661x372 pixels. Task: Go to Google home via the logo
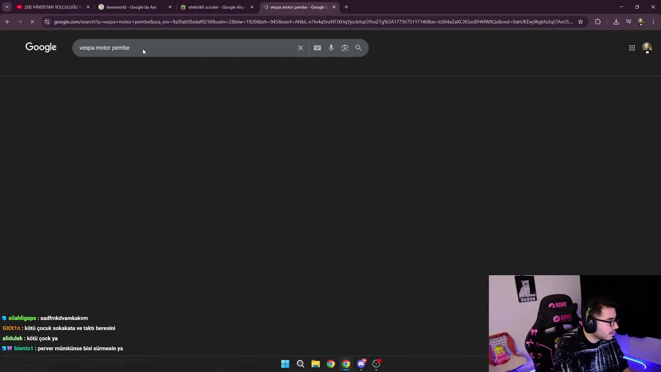41,48
